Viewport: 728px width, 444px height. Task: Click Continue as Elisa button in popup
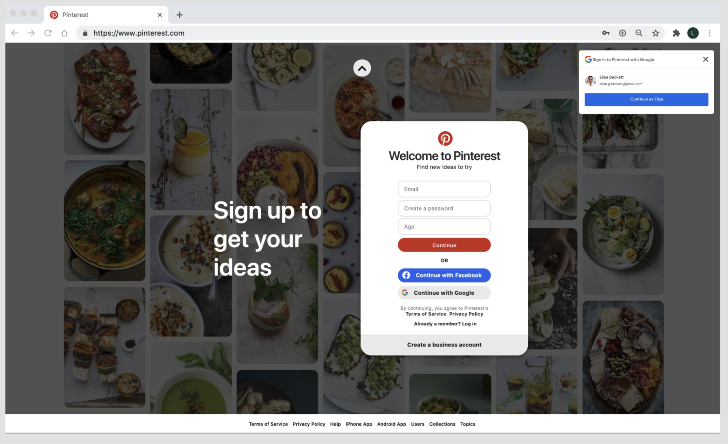(x=647, y=99)
